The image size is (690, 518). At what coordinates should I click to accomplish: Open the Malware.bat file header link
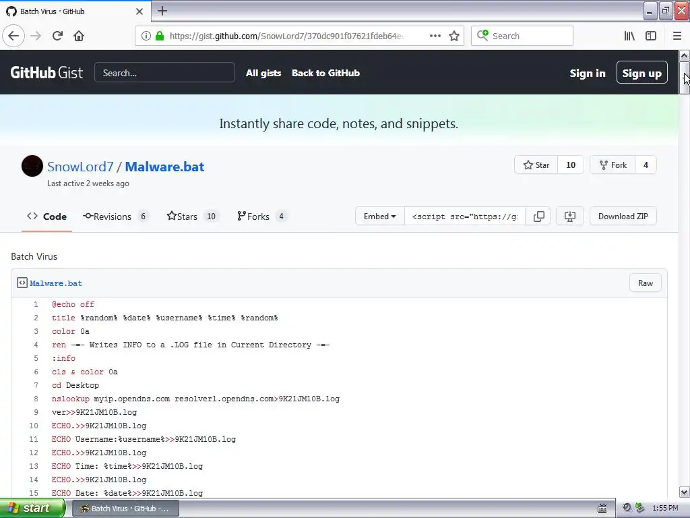(56, 283)
